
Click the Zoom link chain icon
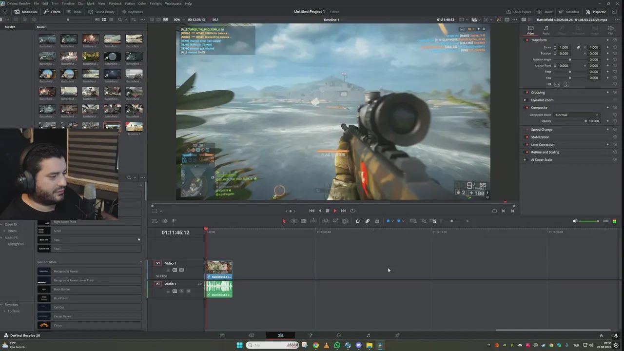coord(579,47)
